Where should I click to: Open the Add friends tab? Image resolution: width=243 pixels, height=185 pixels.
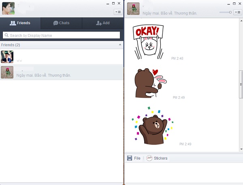pyautogui.click(x=103, y=23)
